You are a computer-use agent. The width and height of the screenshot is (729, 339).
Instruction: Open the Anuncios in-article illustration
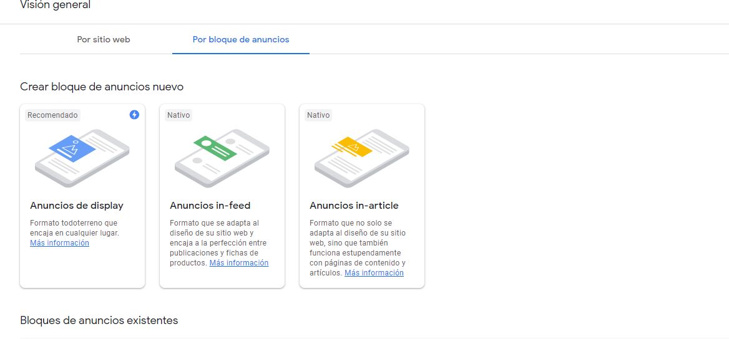point(362,158)
